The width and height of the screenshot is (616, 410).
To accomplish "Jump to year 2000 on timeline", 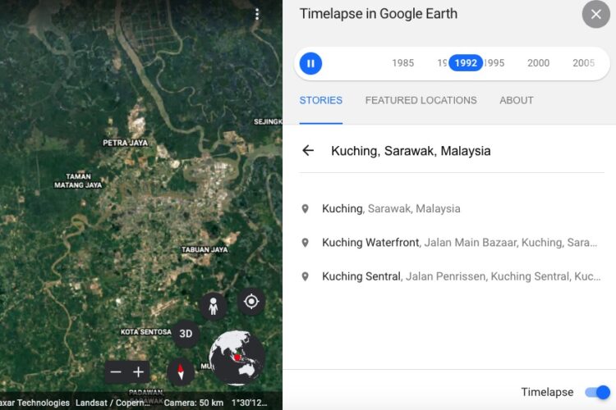I will [538, 63].
